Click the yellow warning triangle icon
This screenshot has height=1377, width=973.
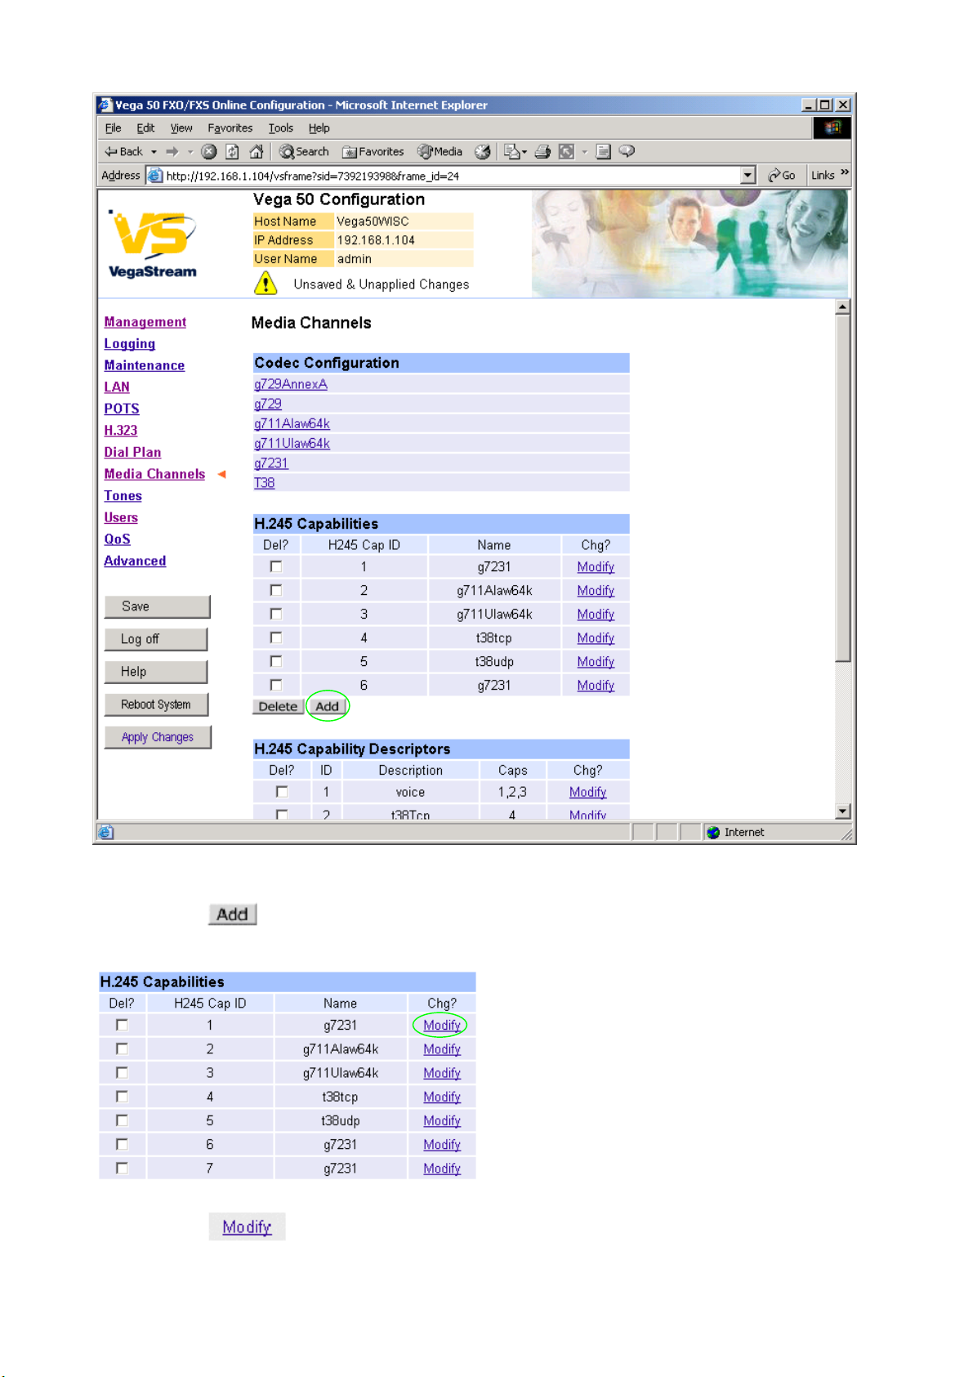266,283
